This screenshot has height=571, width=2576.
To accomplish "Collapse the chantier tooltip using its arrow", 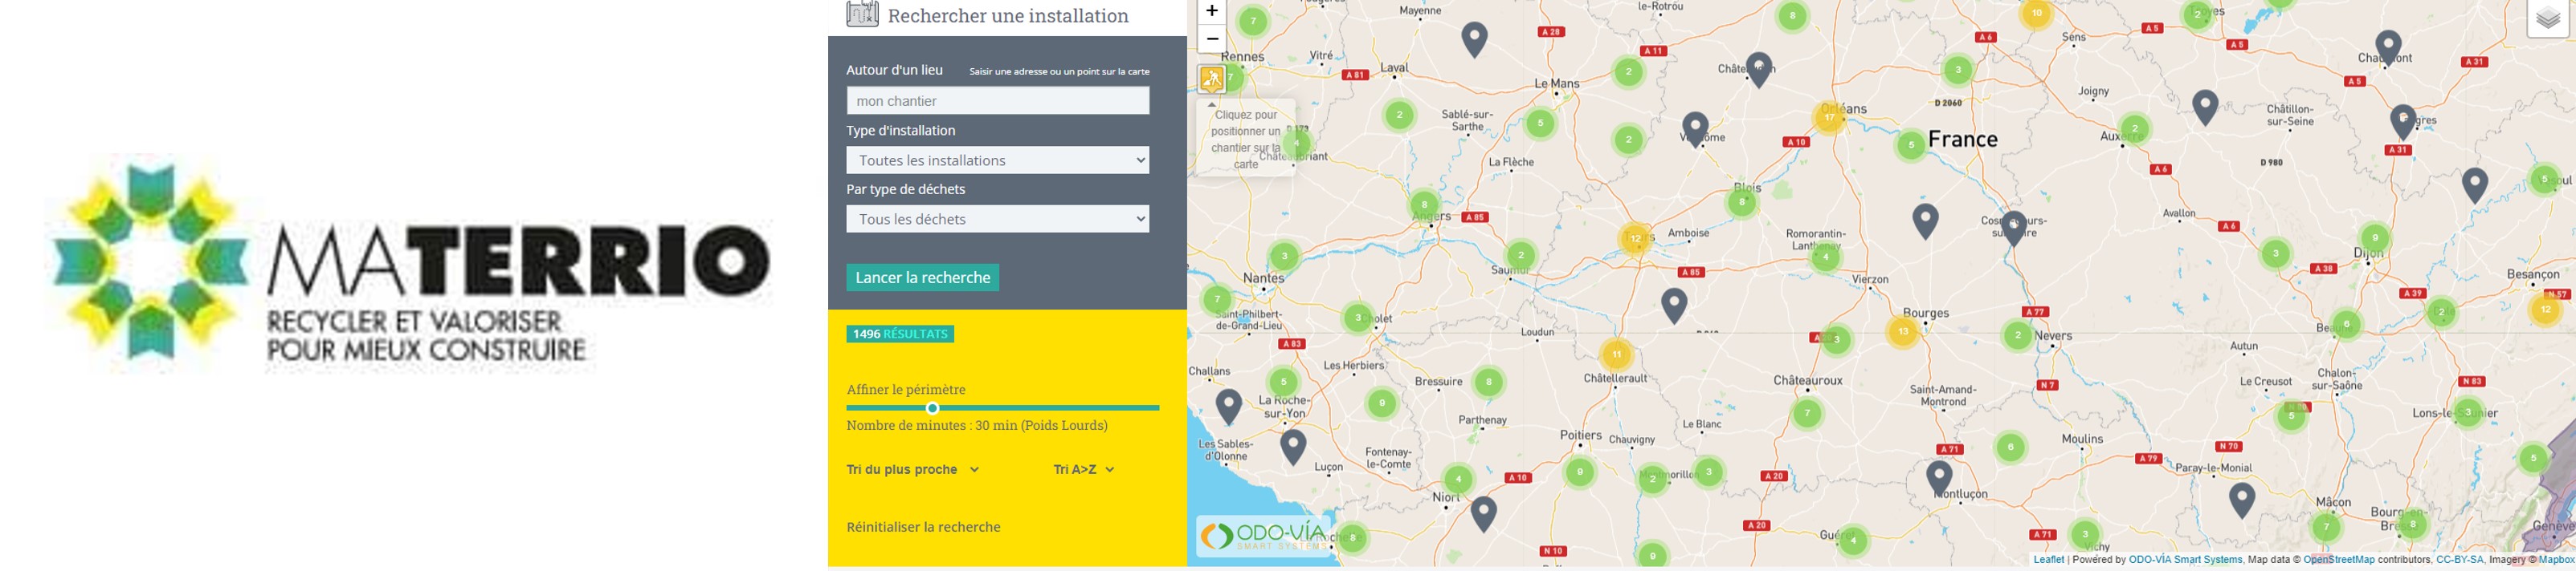I will (1211, 103).
